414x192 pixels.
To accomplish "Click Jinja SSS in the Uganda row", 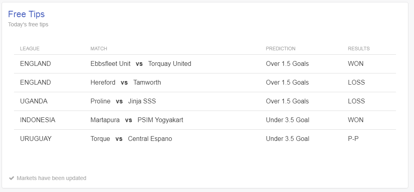I will 142,101.
